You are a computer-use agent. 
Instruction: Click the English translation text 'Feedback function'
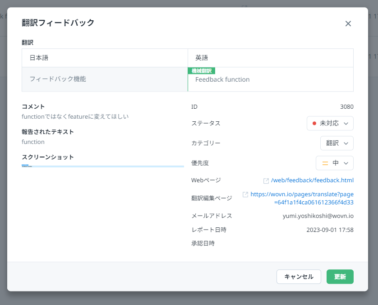222,79
